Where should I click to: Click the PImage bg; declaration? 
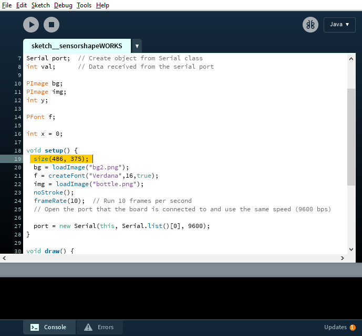tap(44, 83)
